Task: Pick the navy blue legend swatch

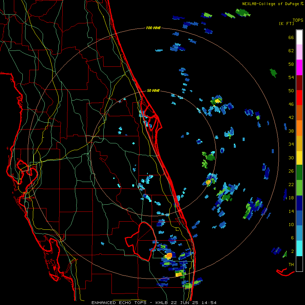Action: coord(299,203)
